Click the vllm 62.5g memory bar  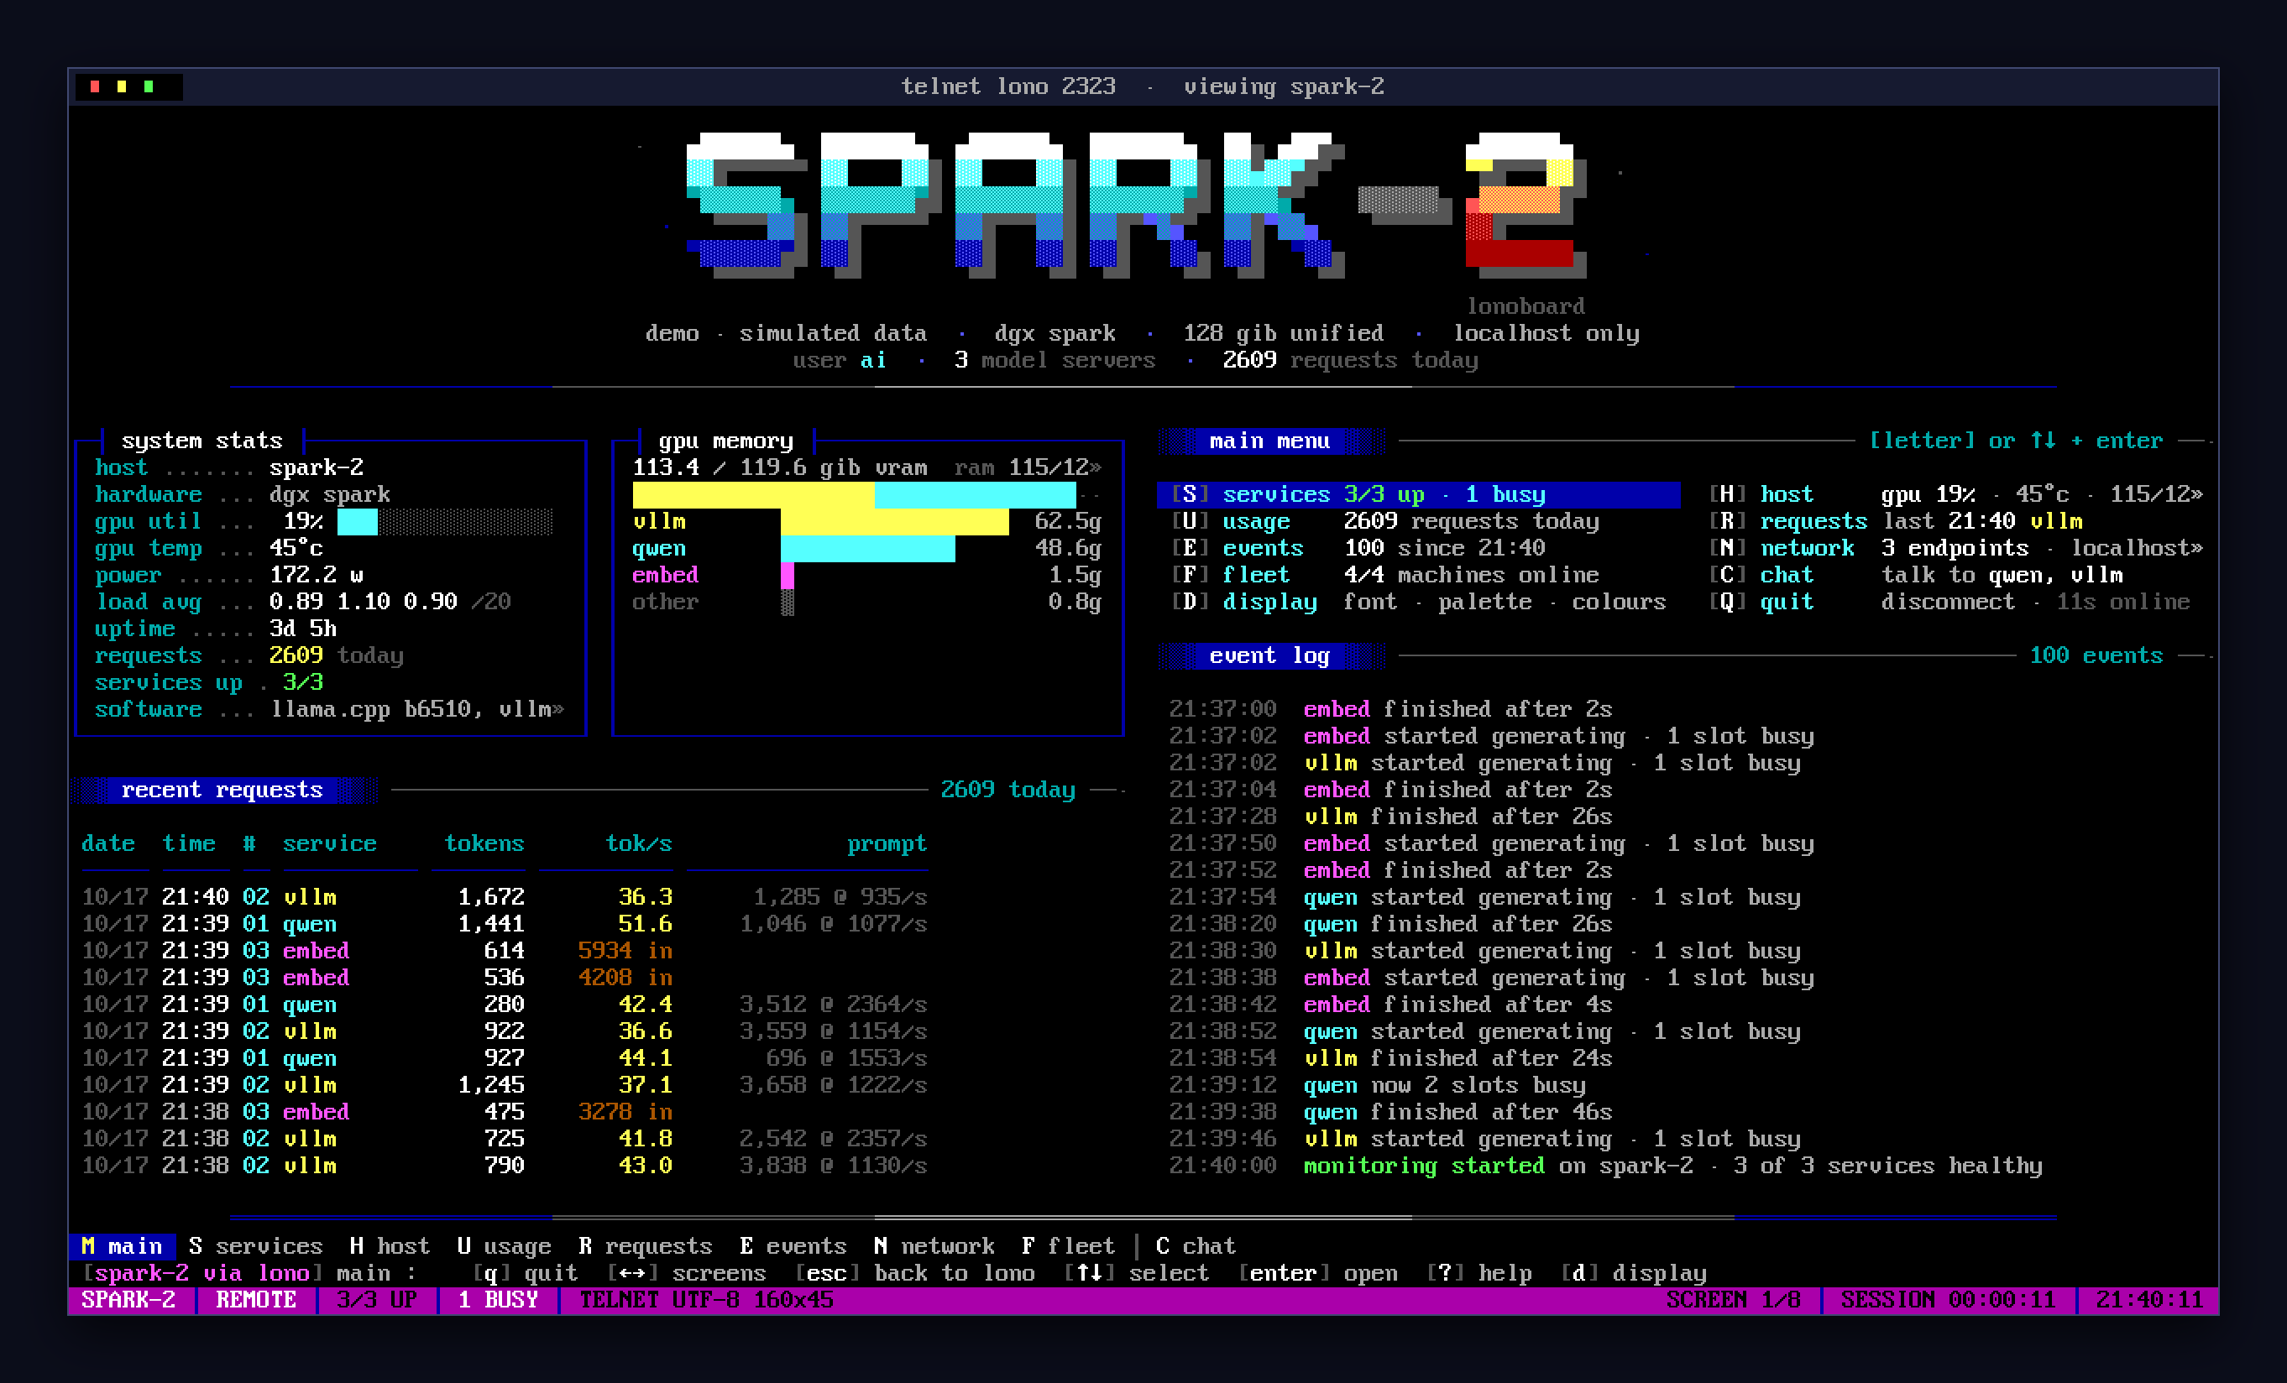click(x=895, y=521)
